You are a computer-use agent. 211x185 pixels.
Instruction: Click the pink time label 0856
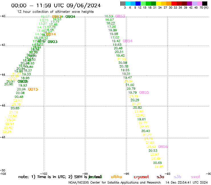pos(163,147)
